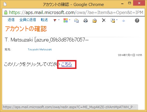The width and height of the screenshot is (147, 112).
Task: Click the green padlock security icon
Action: (x=6, y=12)
